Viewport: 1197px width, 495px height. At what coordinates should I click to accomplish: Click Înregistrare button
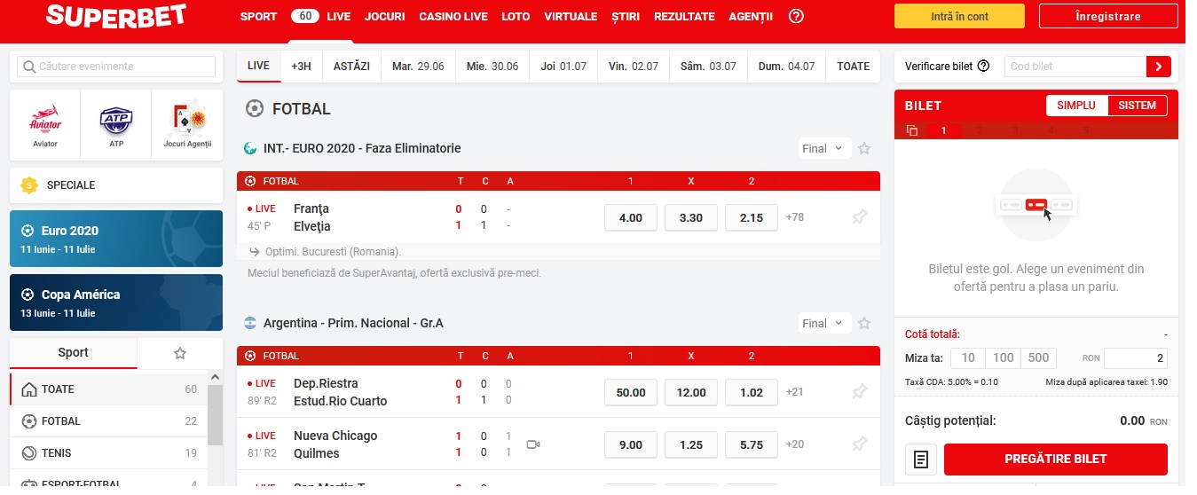click(1107, 16)
